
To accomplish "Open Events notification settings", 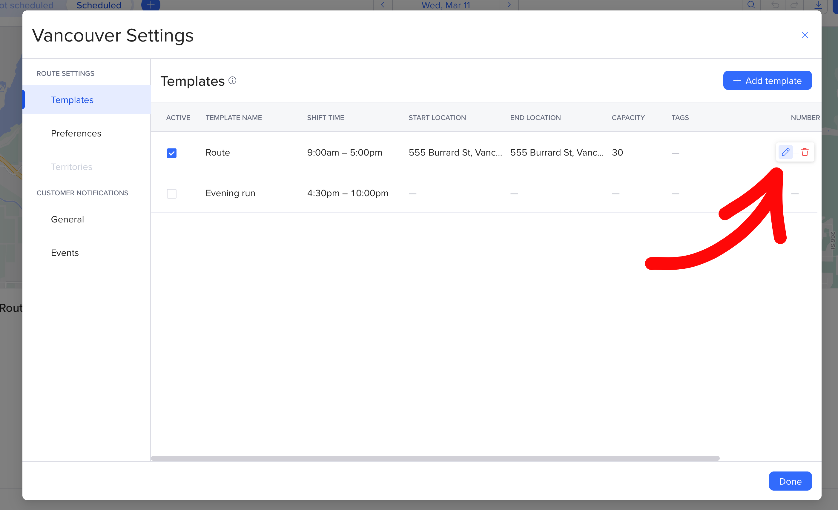I will [x=65, y=253].
